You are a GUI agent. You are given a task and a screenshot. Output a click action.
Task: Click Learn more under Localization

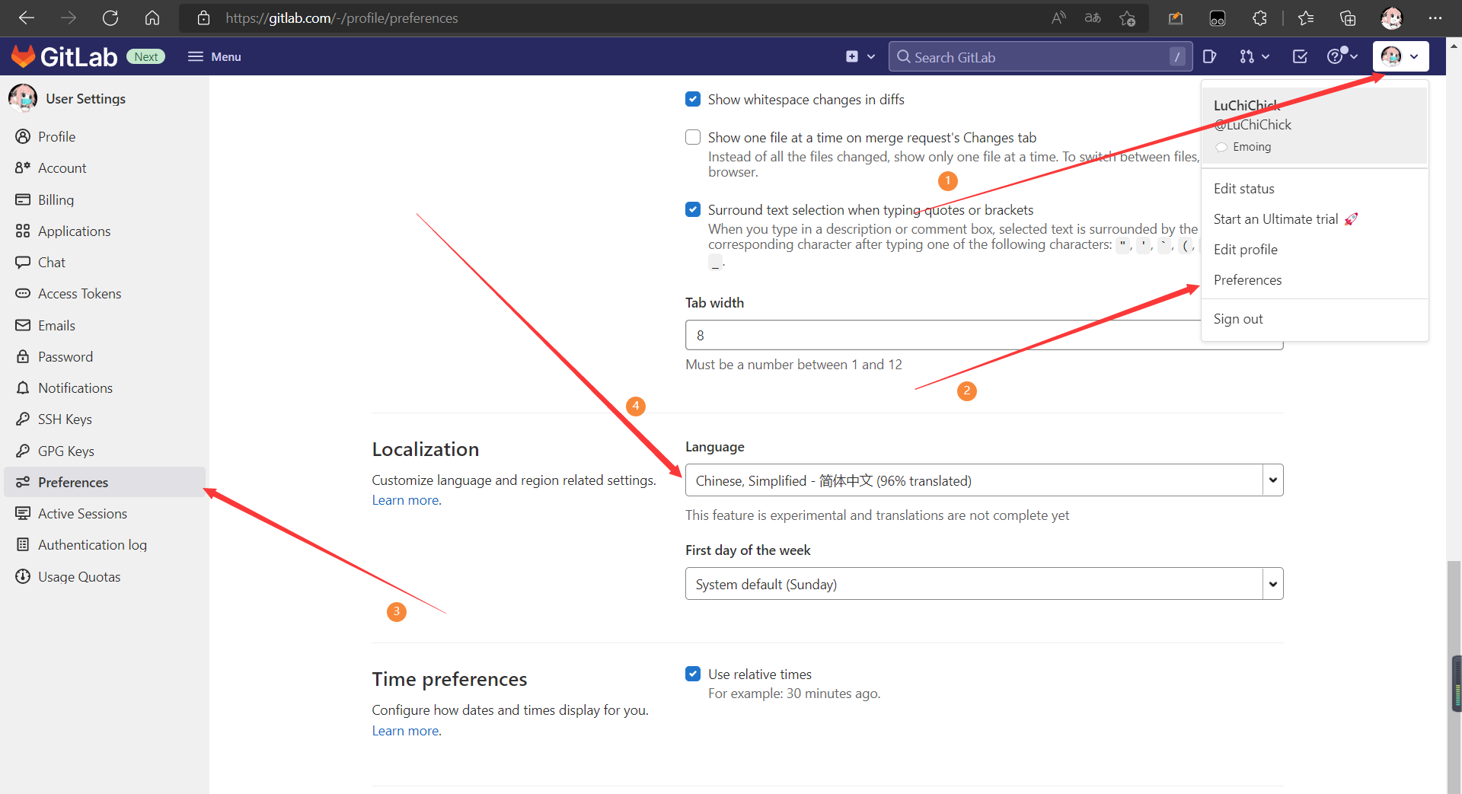point(405,500)
